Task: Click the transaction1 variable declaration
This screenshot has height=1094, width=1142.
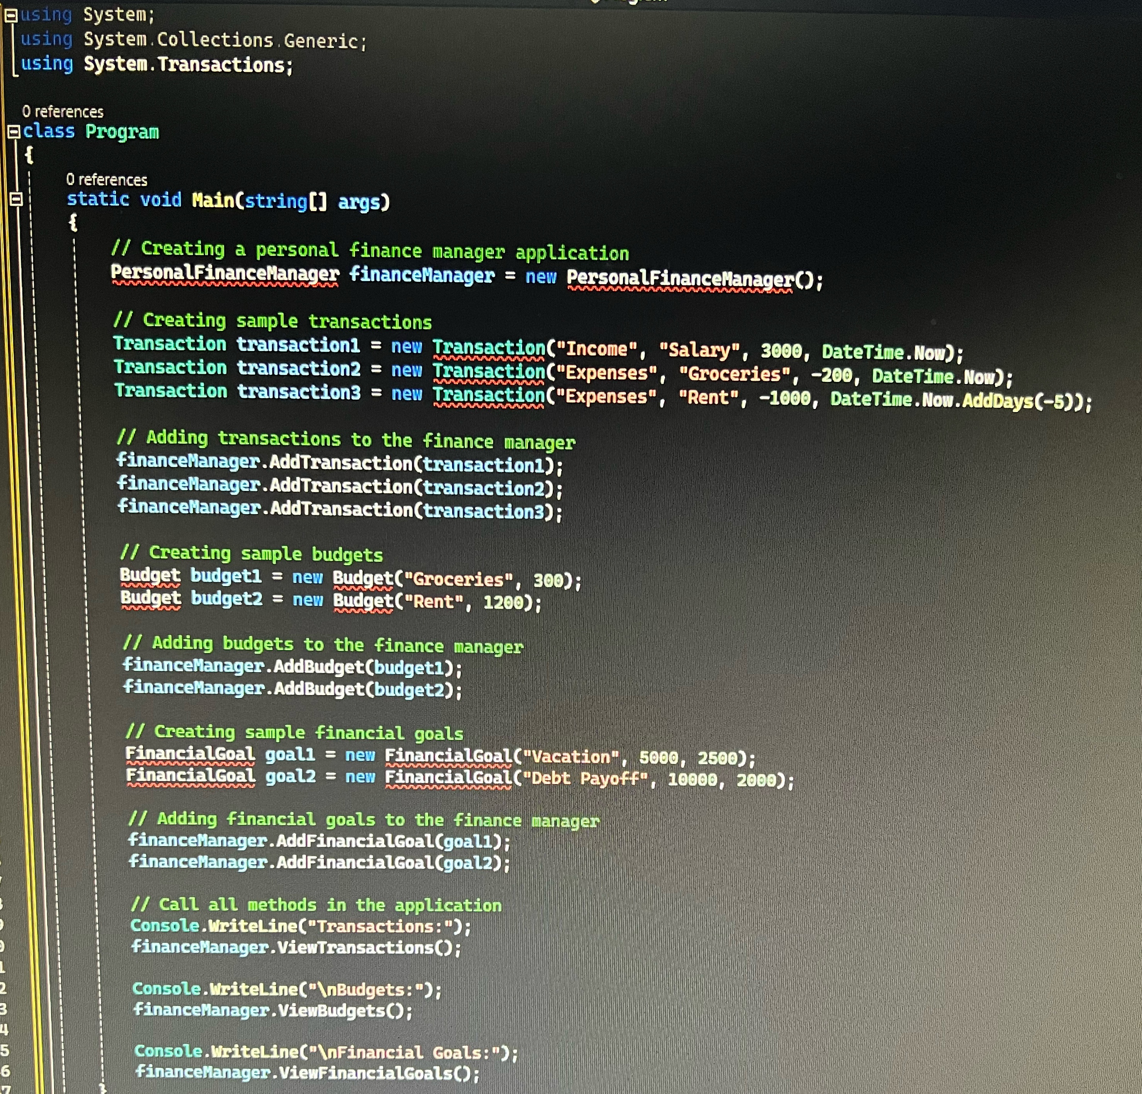Action: click(298, 345)
